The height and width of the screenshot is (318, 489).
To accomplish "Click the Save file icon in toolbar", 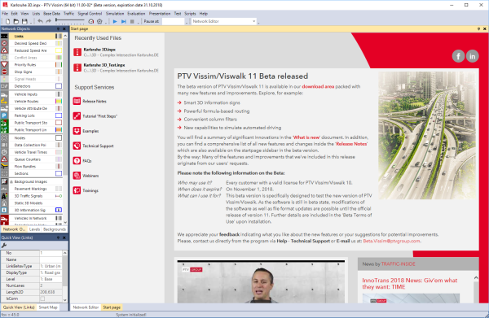I will click(x=24, y=21).
